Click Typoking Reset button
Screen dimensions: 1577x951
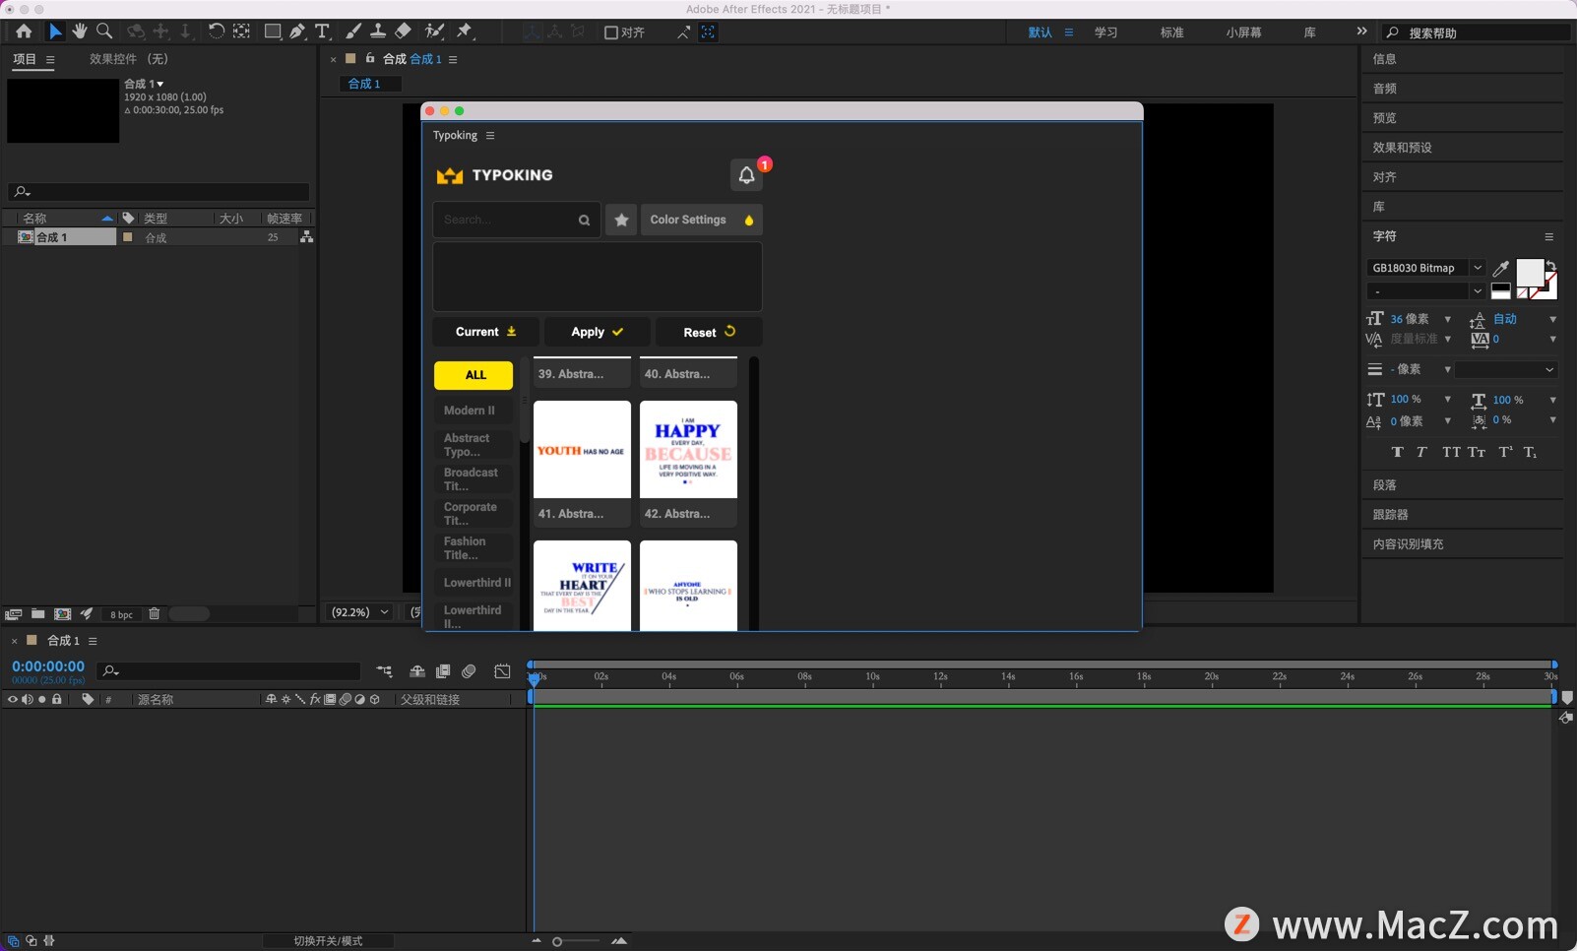(709, 332)
